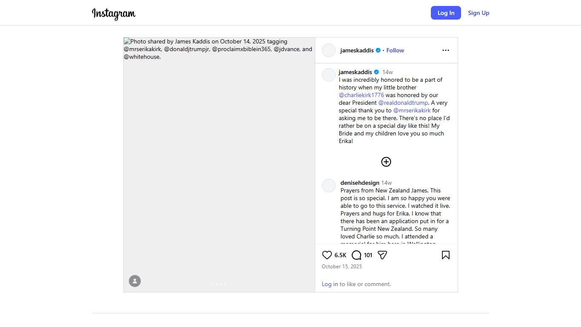Click the share paper plane icon

[382, 255]
